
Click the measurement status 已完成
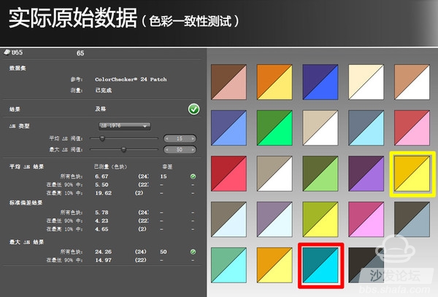tap(104, 90)
